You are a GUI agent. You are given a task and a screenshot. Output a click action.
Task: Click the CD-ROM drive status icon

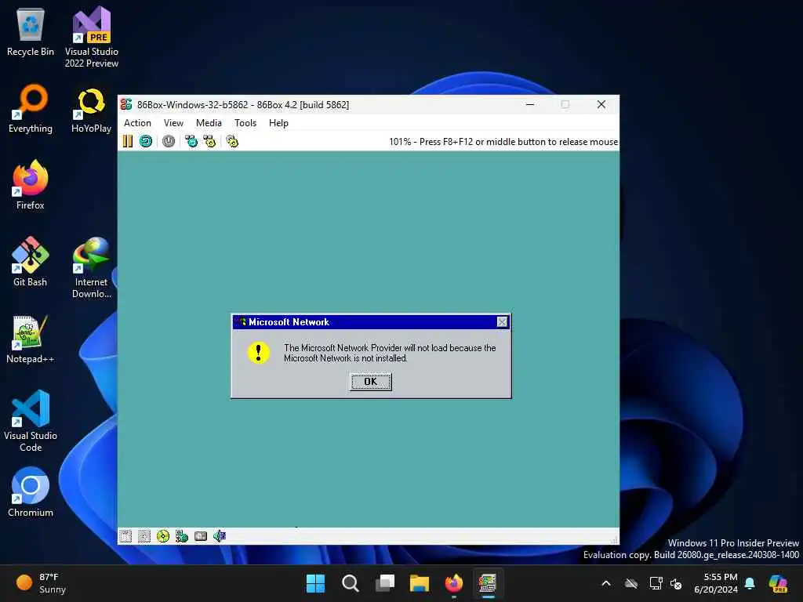163,536
